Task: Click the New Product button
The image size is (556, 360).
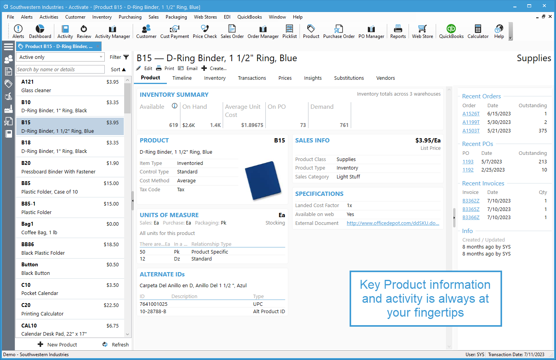Action: (57, 344)
